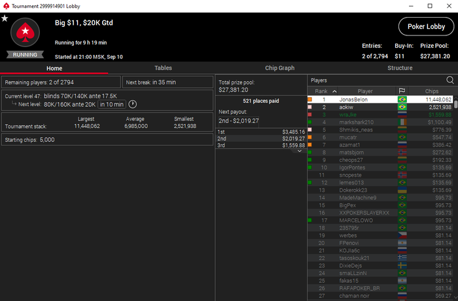Expand the payouts list chevron

(x=300, y=151)
